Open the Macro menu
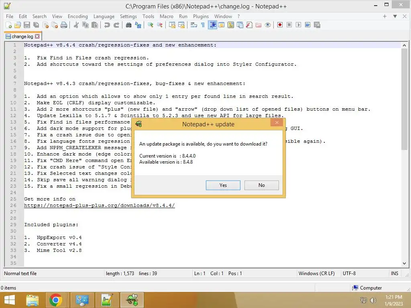Viewport: 411px width, 308px height. [x=167, y=16]
